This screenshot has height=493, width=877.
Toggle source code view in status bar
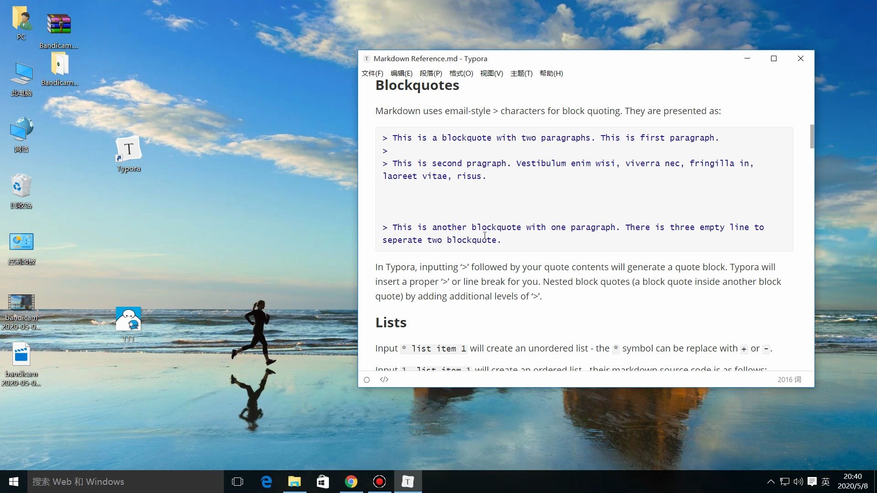click(384, 379)
